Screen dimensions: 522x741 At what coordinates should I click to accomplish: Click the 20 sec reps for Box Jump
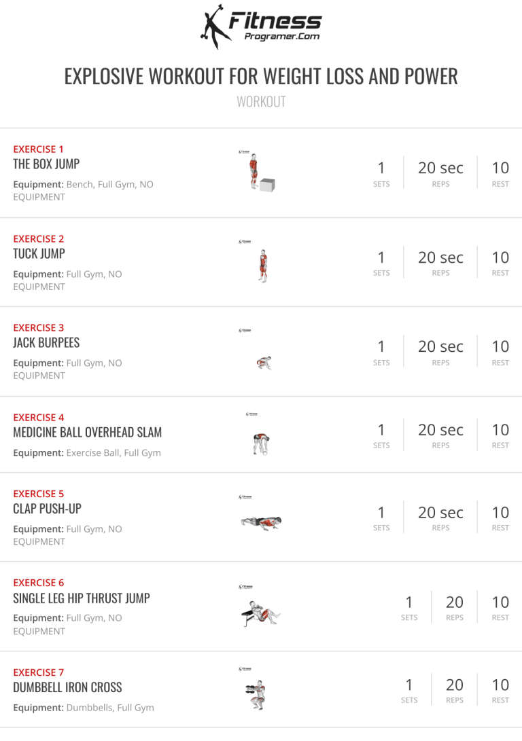click(440, 168)
